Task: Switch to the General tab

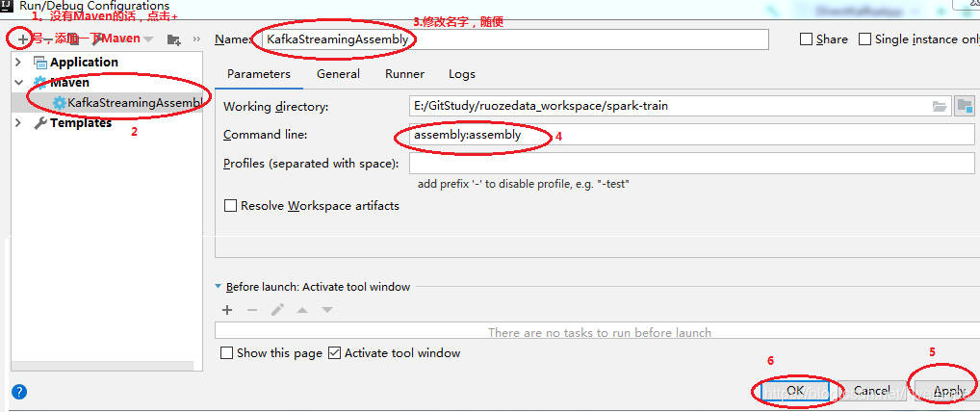Action: click(338, 74)
